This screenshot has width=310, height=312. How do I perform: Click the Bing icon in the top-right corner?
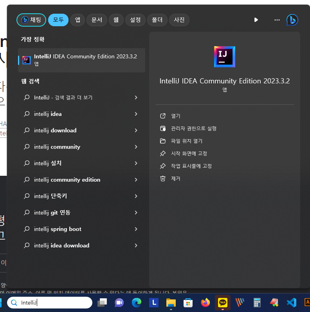pos(292,20)
